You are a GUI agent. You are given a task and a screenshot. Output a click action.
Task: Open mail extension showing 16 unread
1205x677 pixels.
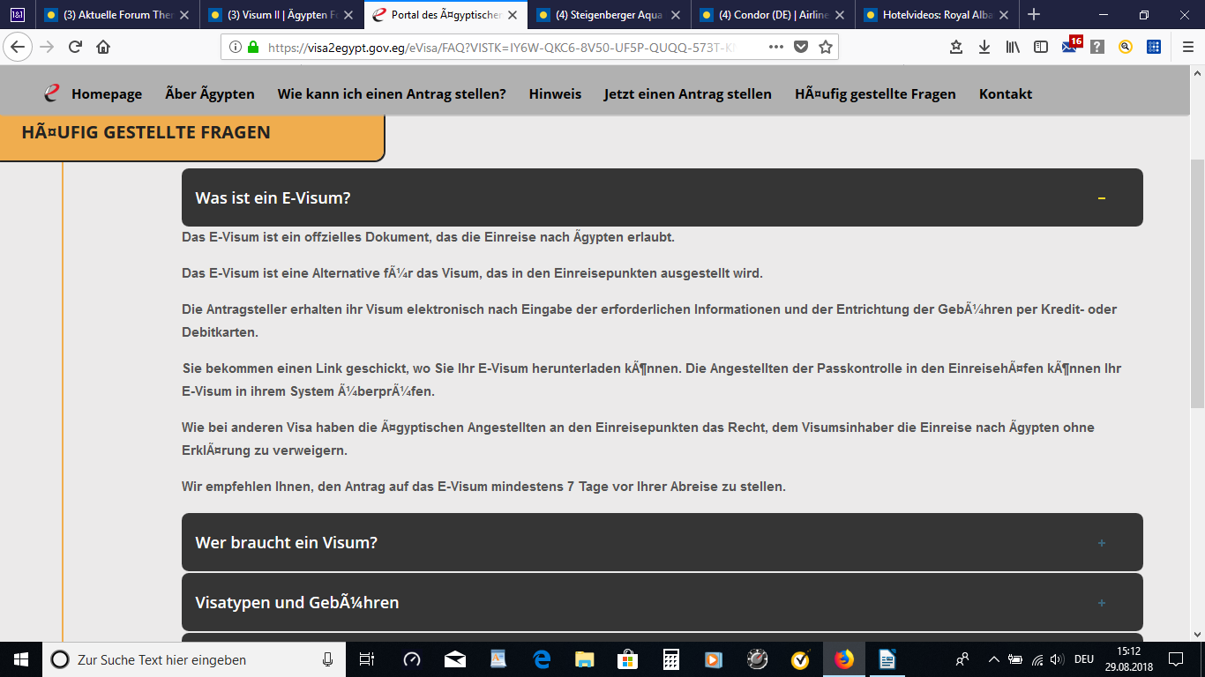(1070, 46)
